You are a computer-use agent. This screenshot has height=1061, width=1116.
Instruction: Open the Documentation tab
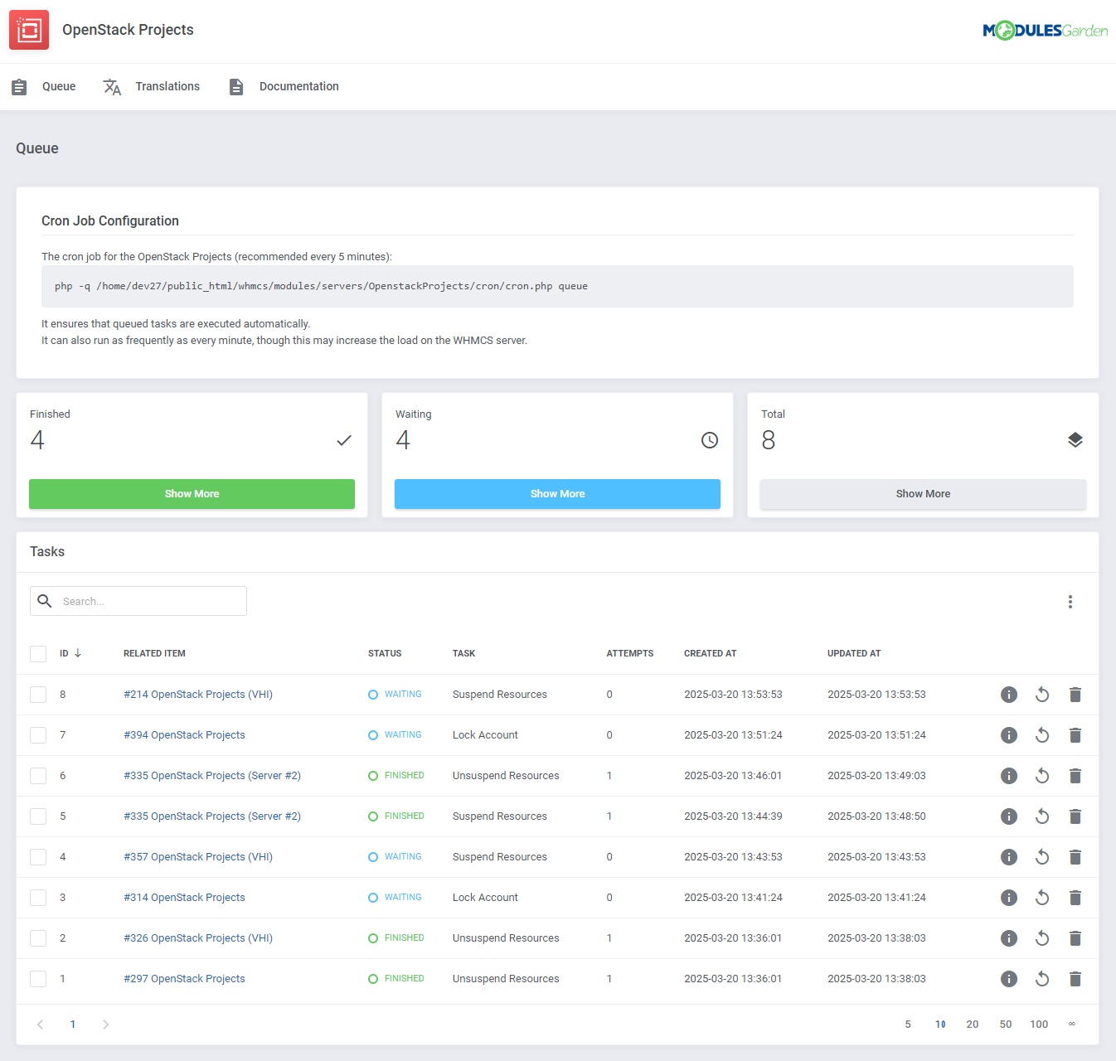[284, 86]
